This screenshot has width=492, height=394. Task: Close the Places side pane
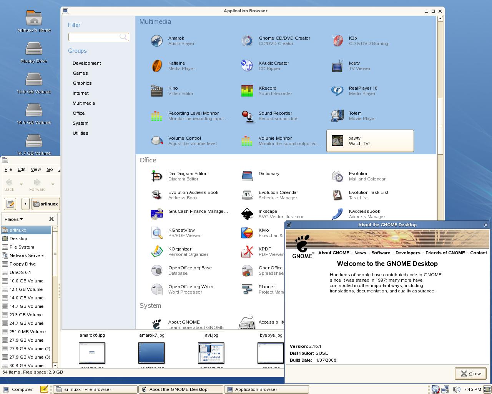(52, 219)
